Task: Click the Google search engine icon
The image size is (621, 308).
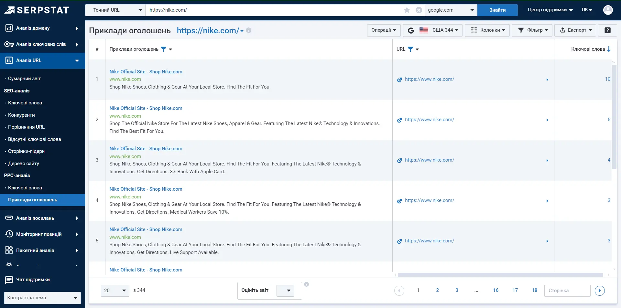Action: coord(411,30)
